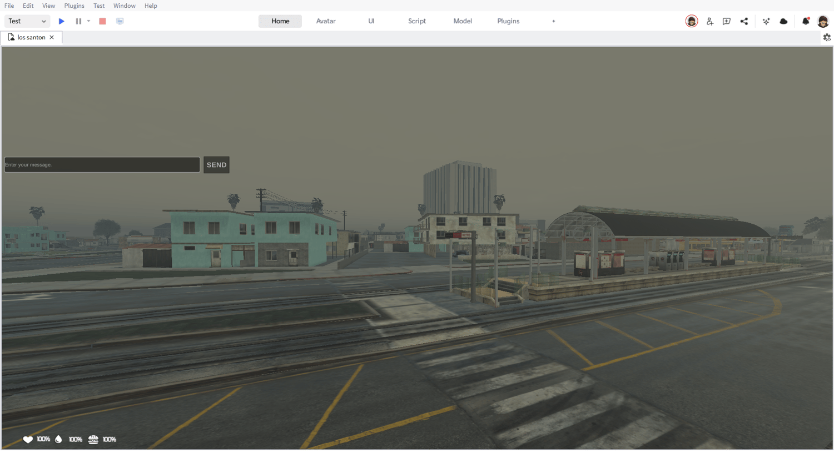Select the los santon document tab
Image resolution: width=834 pixels, height=468 pixels.
[31, 37]
